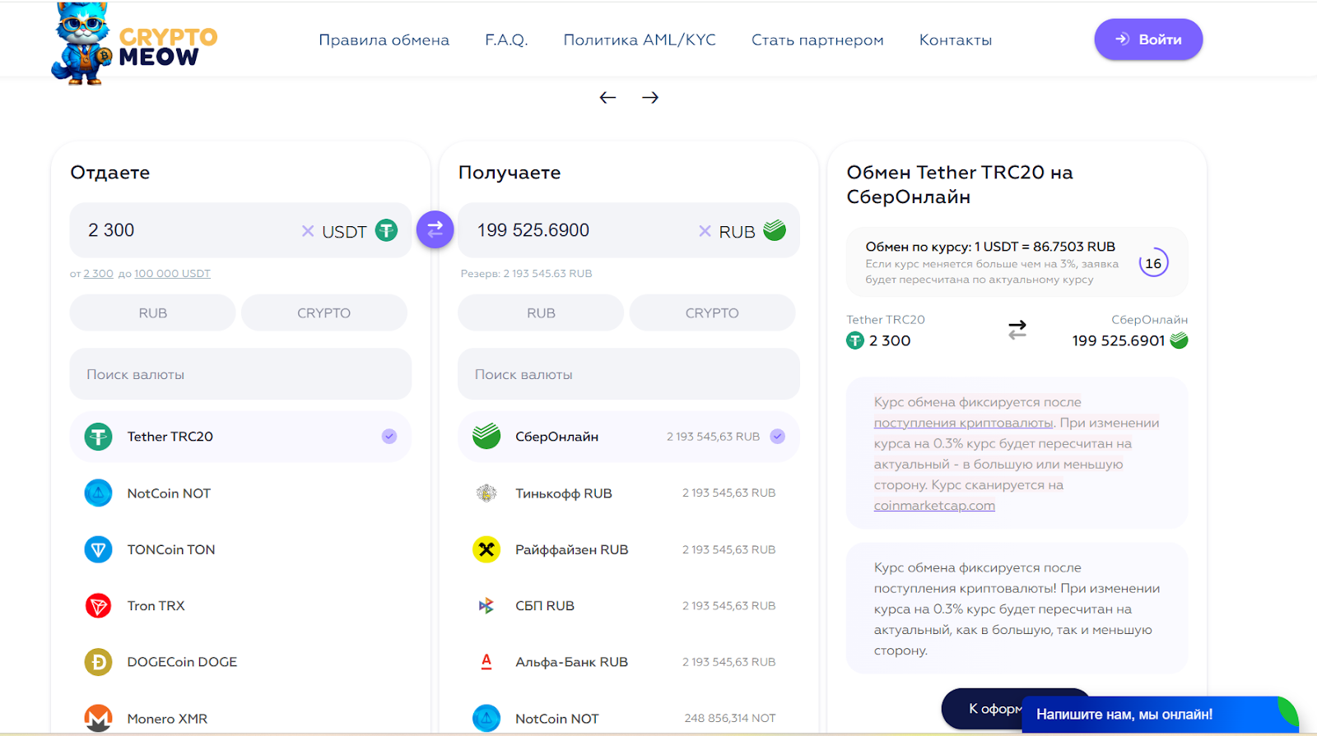
Task: Click the Sber icon in receive field
Action: tap(775, 230)
